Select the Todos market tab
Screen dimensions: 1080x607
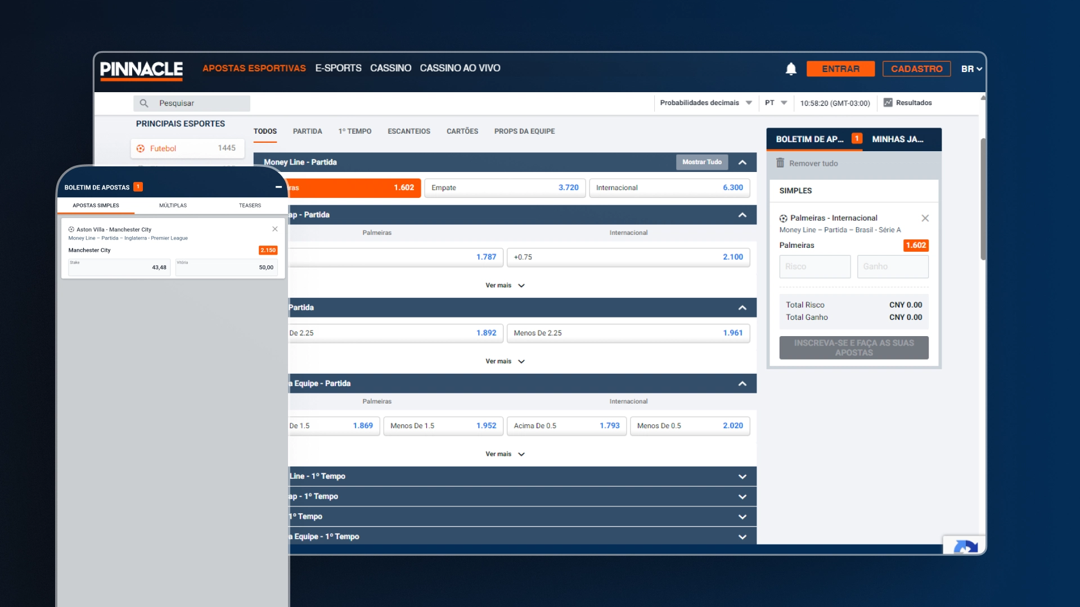(x=265, y=132)
